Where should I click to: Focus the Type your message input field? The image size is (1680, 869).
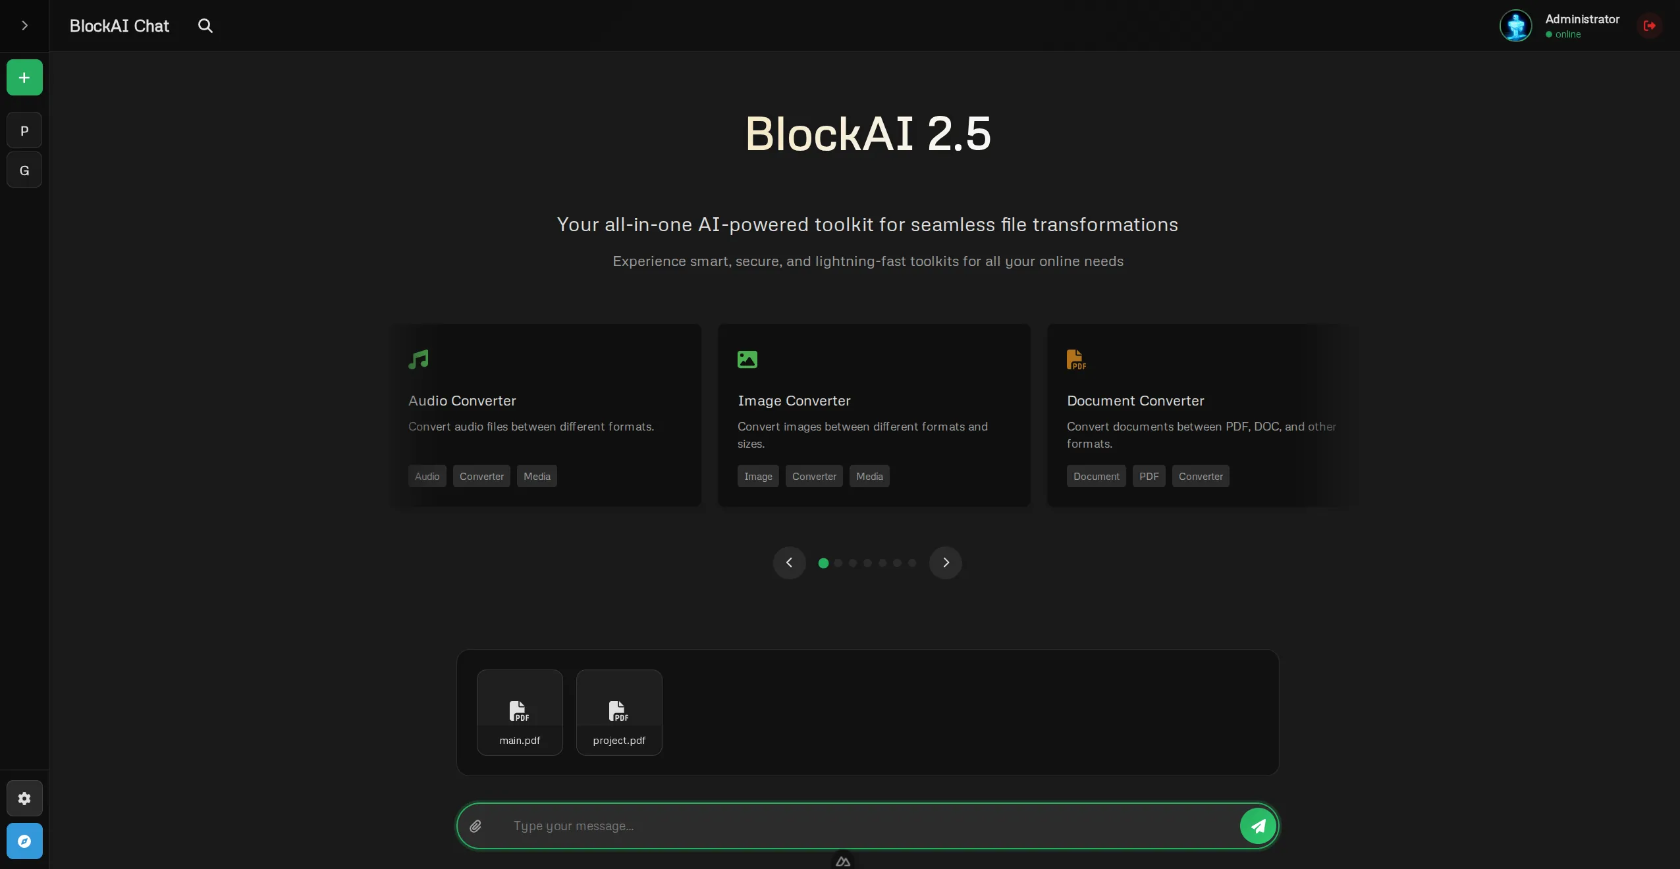867,826
